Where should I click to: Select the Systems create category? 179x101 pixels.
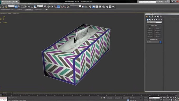coord(161,20)
